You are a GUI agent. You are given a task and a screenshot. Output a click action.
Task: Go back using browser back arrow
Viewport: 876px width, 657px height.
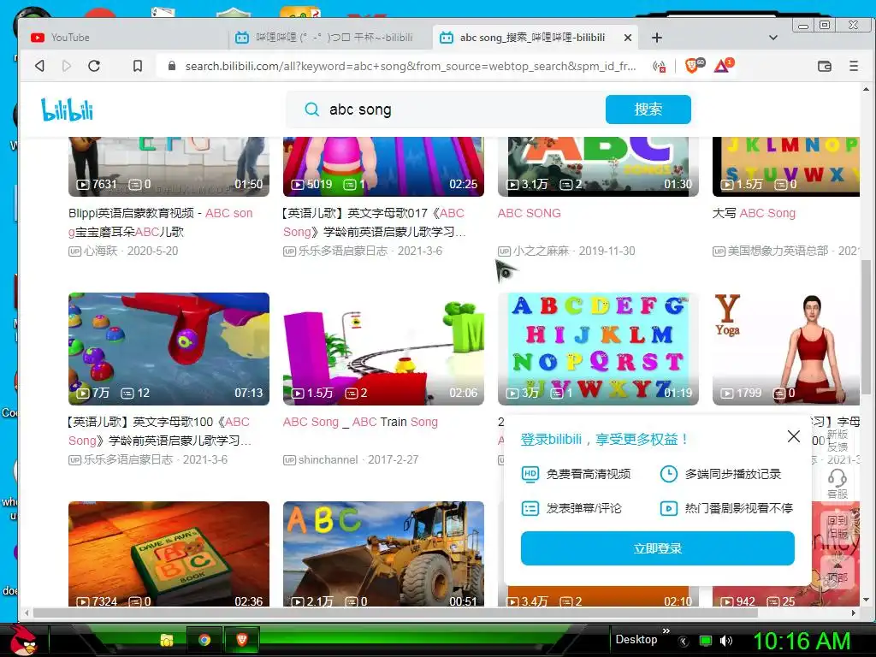click(x=39, y=66)
